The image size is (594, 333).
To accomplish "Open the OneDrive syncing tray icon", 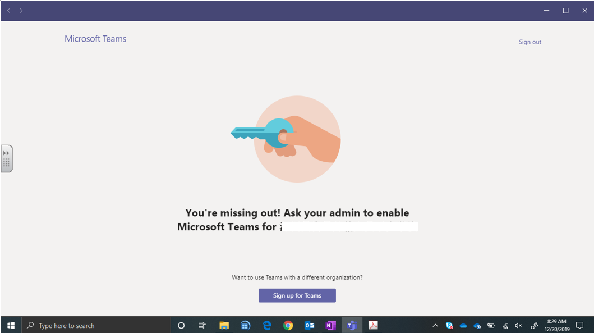I will click(477, 325).
